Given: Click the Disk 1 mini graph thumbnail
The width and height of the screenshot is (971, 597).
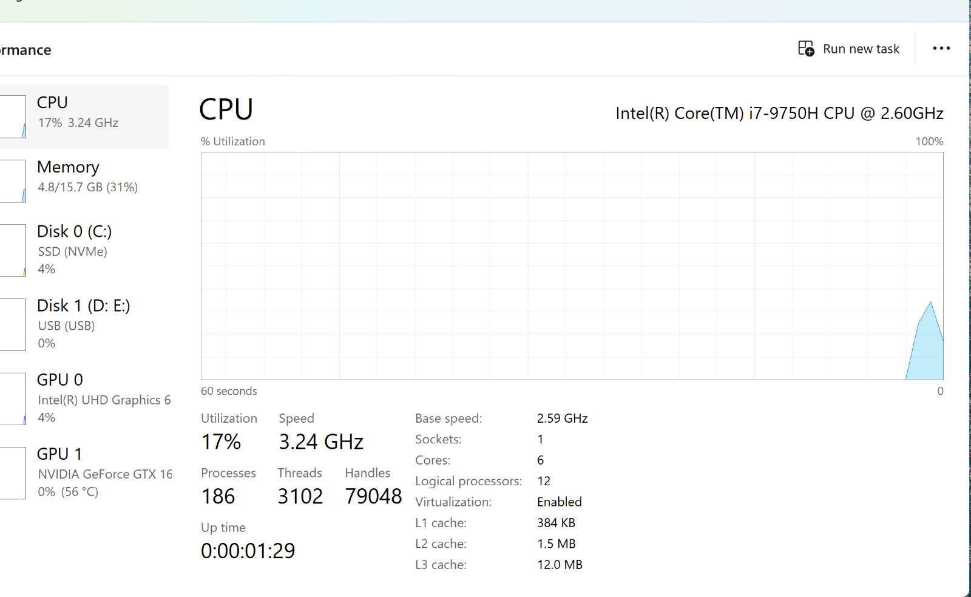Looking at the screenshot, I should pos(13,324).
